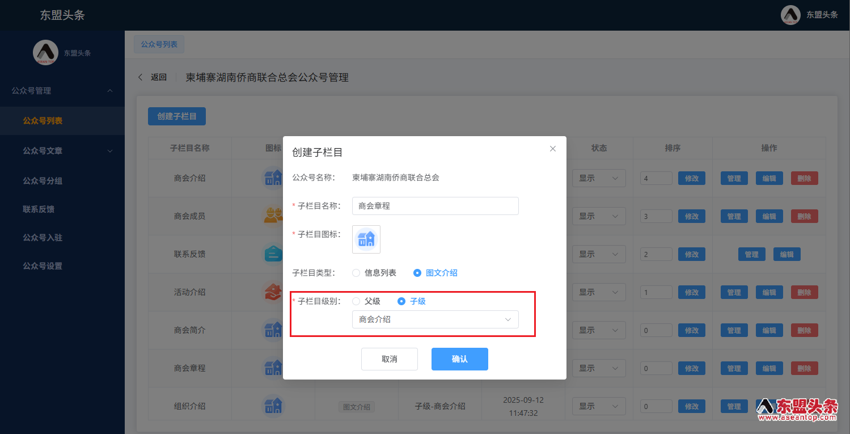Select 公众号列表 in the sidebar

(x=62, y=121)
